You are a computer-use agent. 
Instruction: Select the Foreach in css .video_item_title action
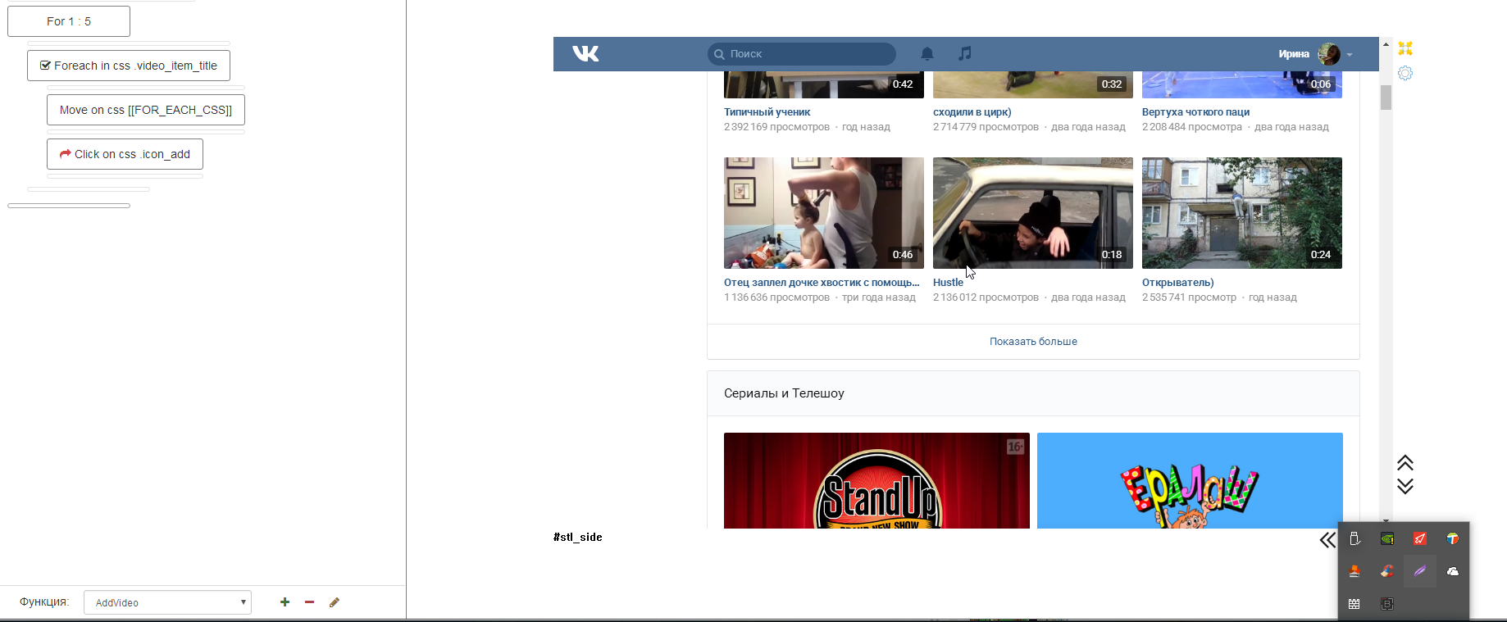pyautogui.click(x=129, y=66)
